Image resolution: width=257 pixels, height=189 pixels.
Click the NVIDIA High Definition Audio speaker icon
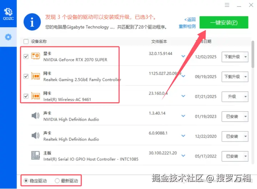[x=35, y=116]
